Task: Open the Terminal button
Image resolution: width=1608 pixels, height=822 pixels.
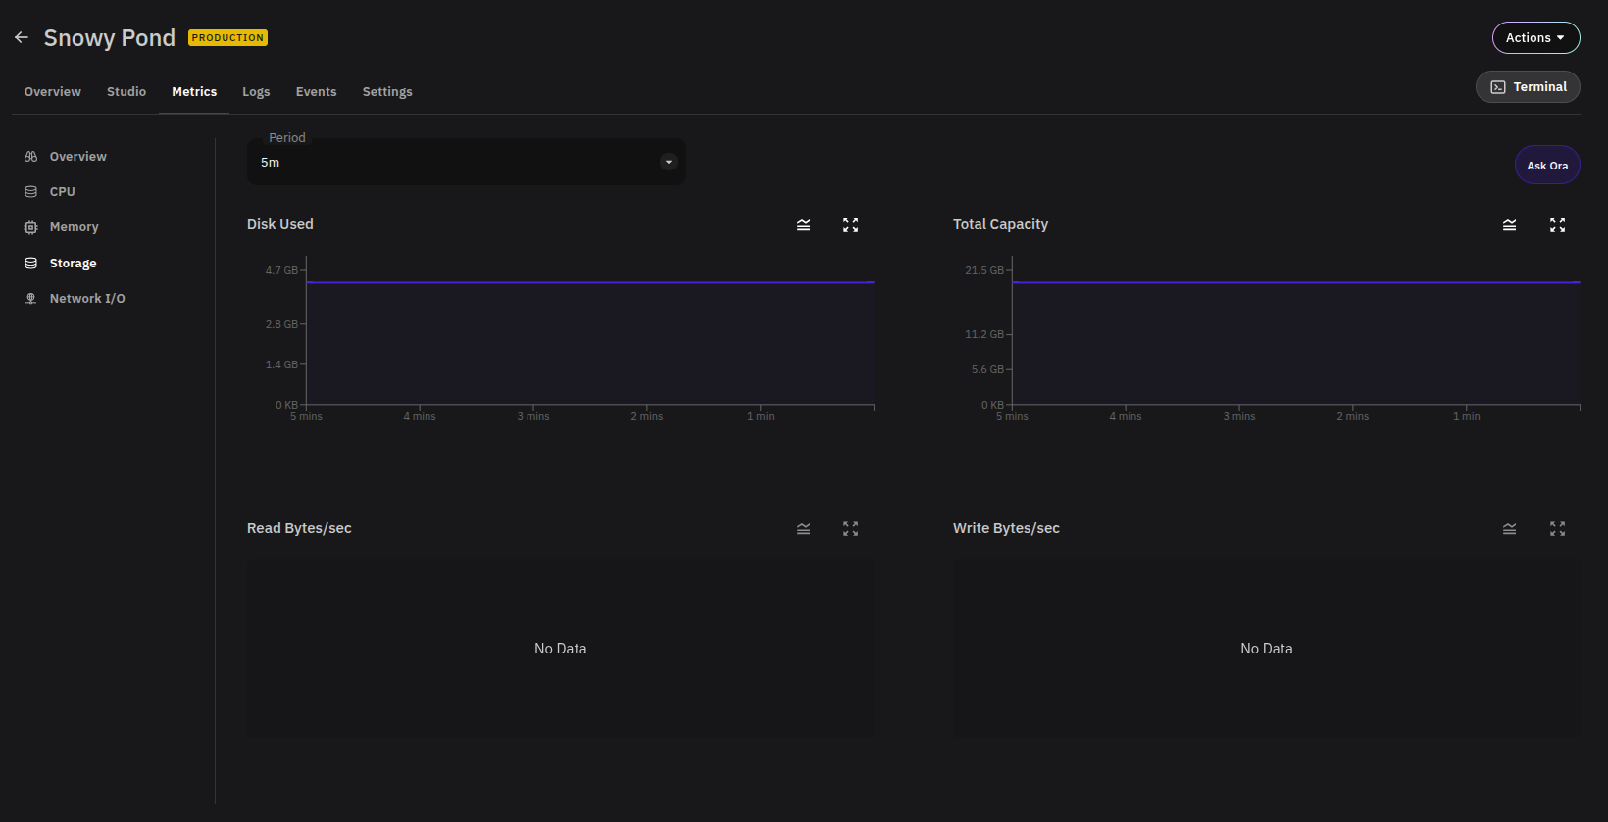Action: pyautogui.click(x=1528, y=86)
